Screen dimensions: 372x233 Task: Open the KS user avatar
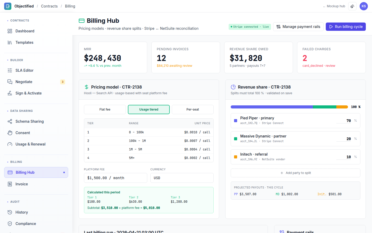pos(364,6)
